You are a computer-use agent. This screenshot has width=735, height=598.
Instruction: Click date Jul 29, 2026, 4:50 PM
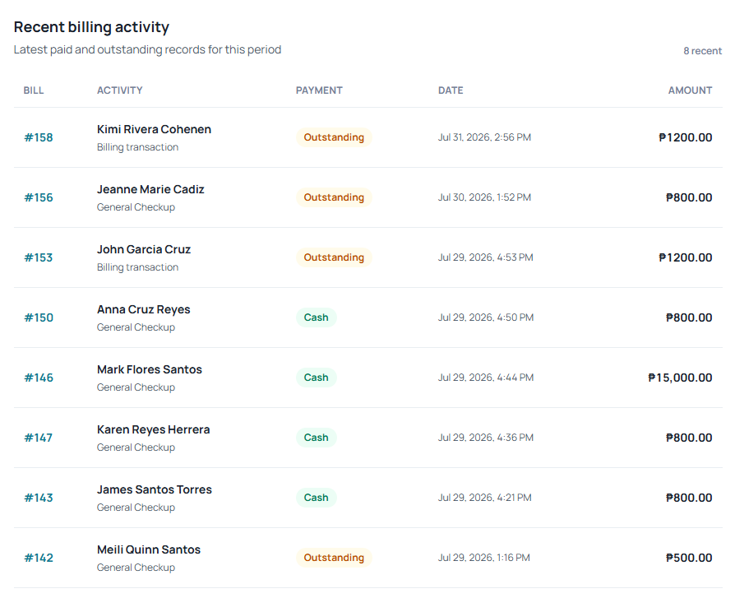pyautogui.click(x=486, y=318)
